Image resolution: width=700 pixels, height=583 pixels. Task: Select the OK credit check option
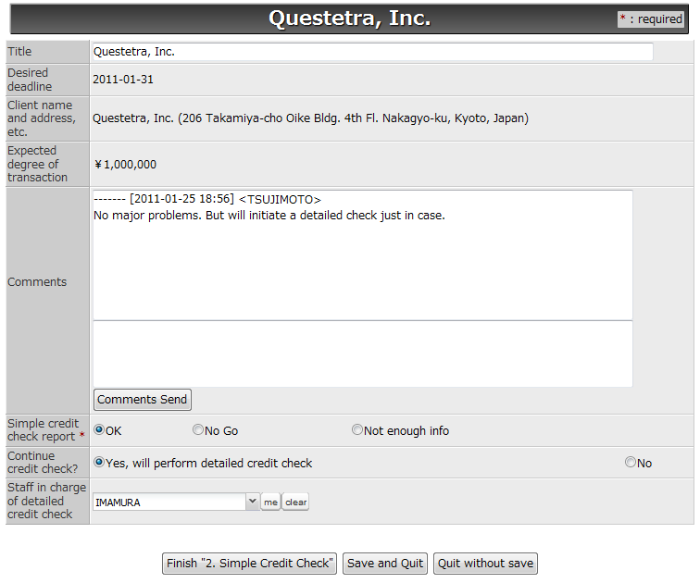(x=99, y=430)
